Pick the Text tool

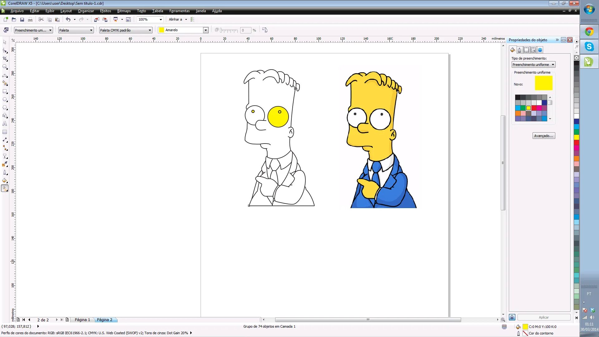click(5, 124)
